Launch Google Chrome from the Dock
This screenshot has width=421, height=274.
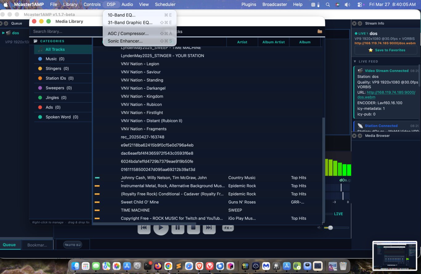(x=168, y=266)
